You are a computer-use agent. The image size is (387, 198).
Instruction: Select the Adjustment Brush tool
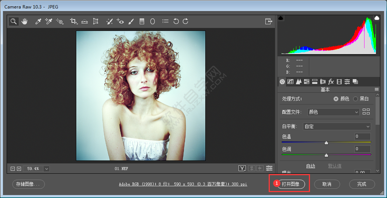point(131,21)
